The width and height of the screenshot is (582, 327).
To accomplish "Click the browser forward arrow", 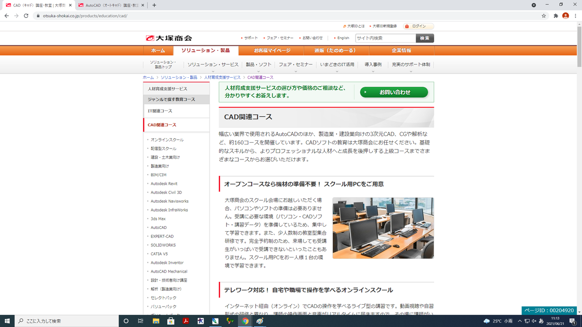I will pyautogui.click(x=16, y=15).
